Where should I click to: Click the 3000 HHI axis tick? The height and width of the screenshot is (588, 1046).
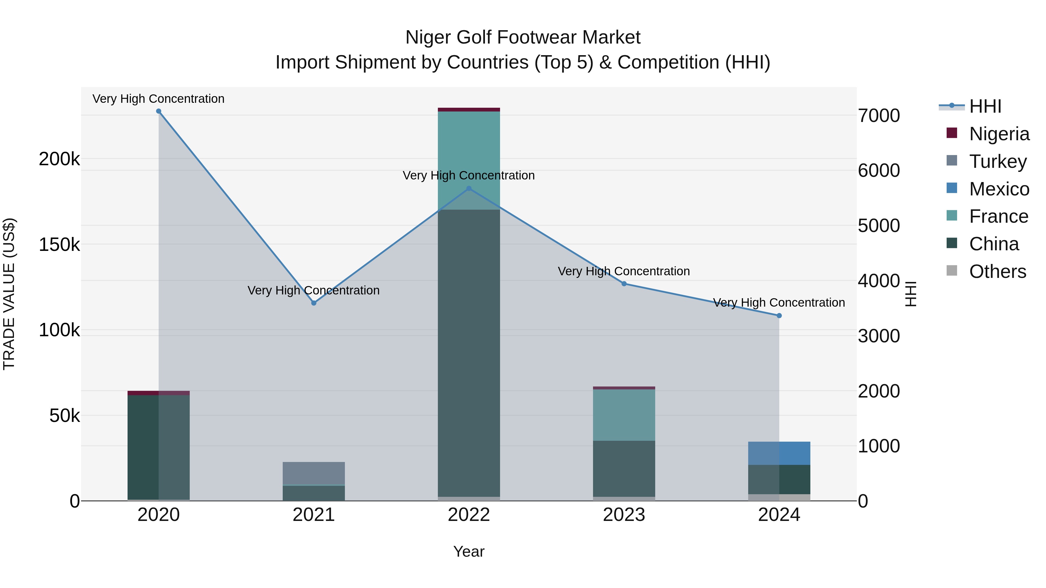879,336
